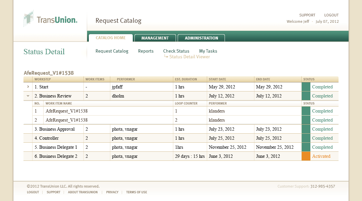
Task: Click the Support link in header
Action: (x=307, y=15)
